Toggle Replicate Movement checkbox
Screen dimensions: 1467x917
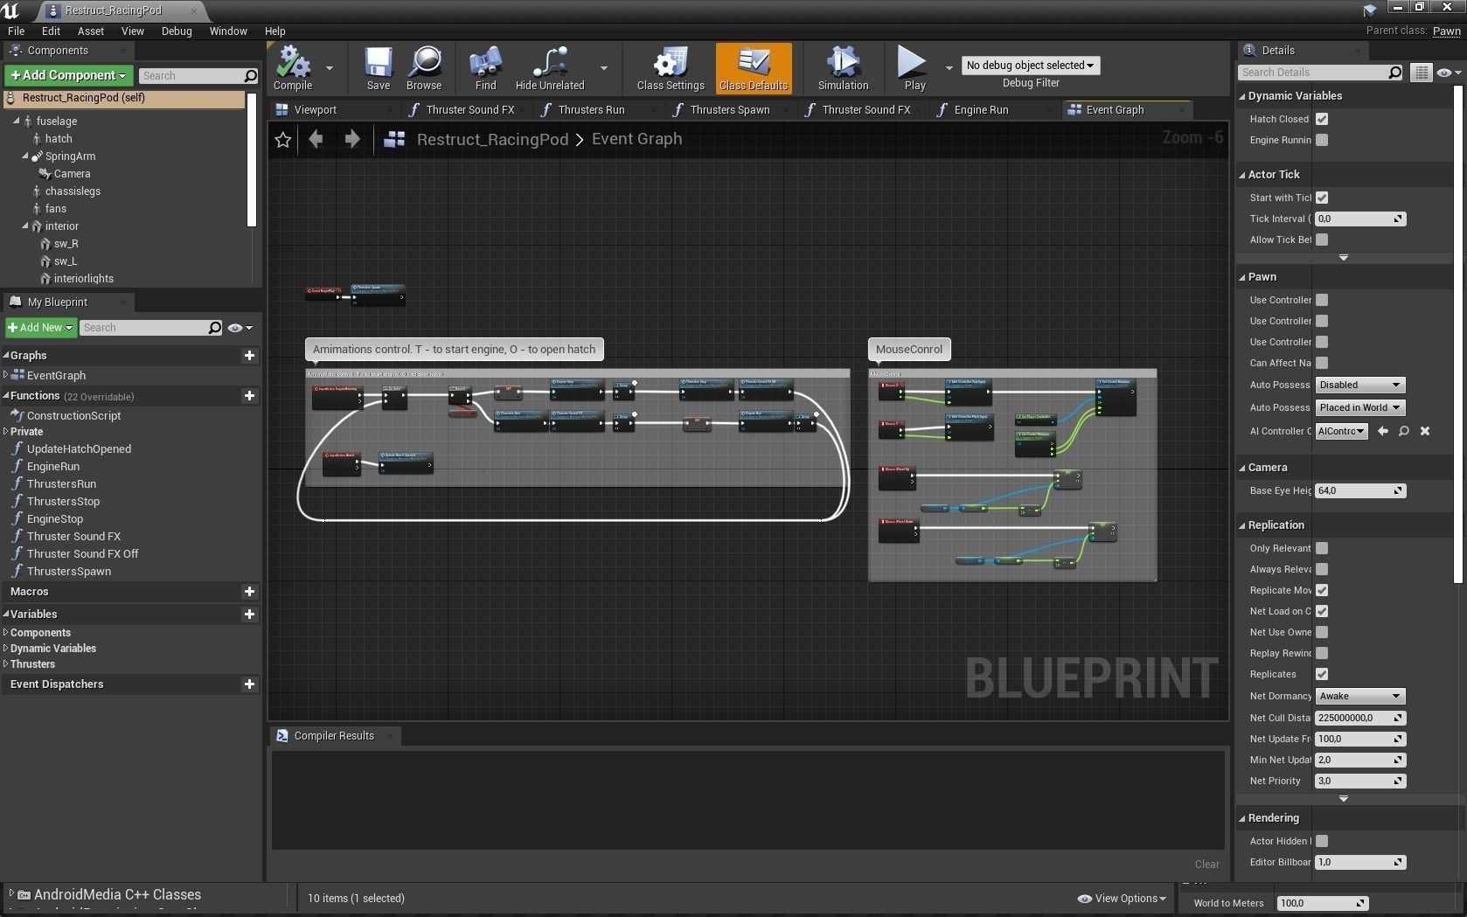1322,590
